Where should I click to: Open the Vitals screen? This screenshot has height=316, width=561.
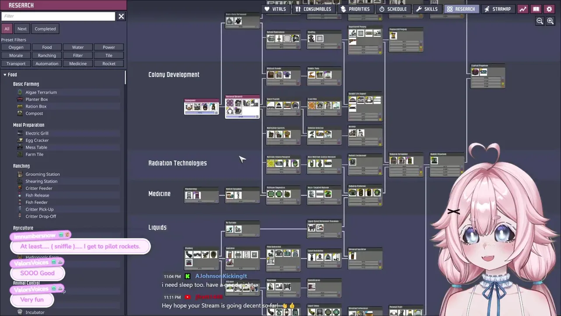click(275, 9)
